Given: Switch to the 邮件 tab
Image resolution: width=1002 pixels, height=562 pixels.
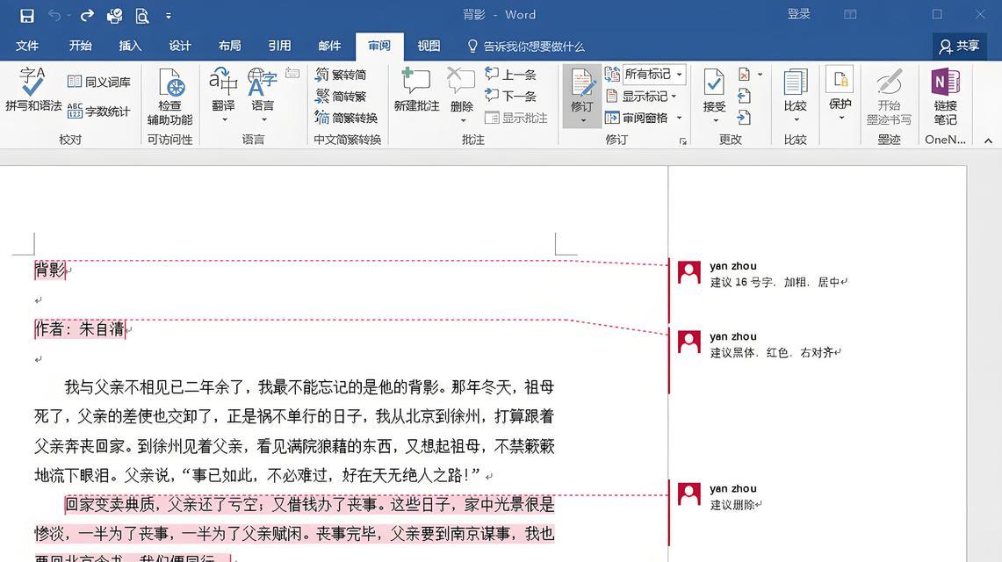Looking at the screenshot, I should coord(329,46).
